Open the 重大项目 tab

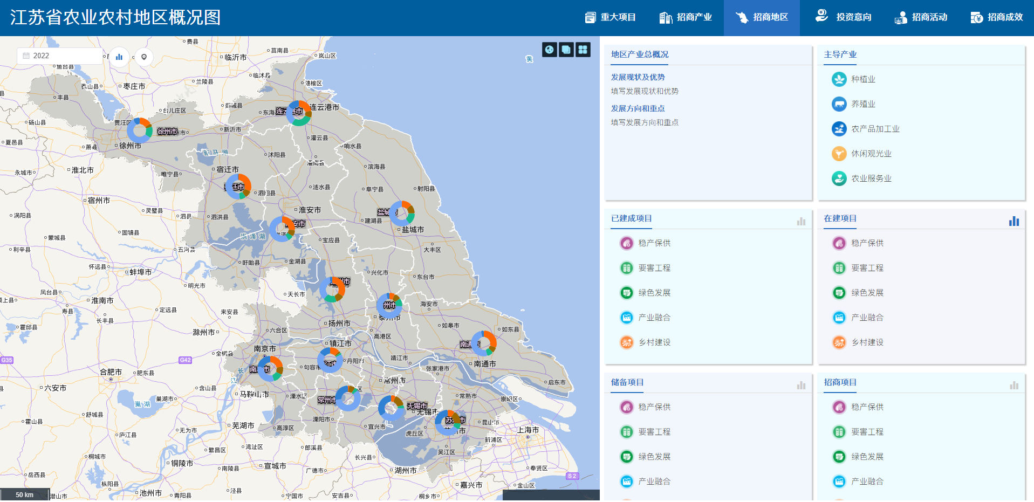point(611,17)
